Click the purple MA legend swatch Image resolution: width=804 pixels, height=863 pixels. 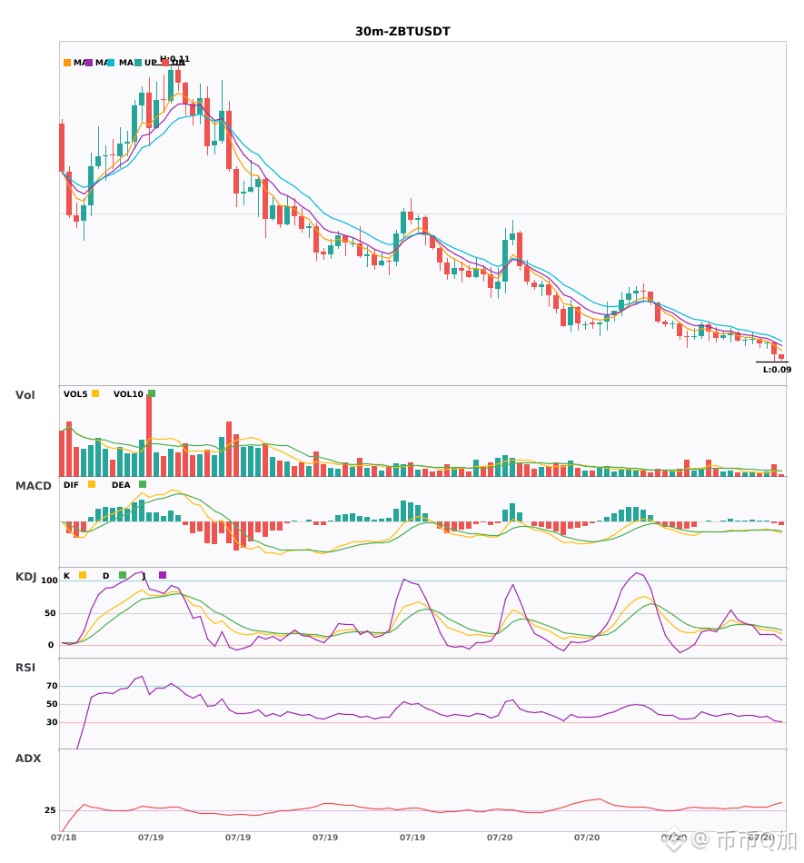(89, 63)
